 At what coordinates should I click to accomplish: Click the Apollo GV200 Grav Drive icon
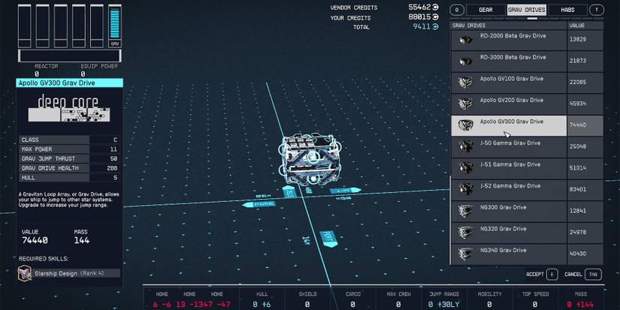point(465,104)
